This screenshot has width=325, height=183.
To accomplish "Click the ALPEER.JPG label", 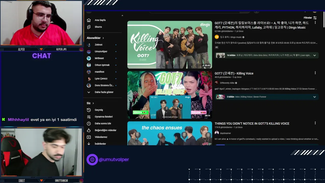I will click(x=61, y=49).
